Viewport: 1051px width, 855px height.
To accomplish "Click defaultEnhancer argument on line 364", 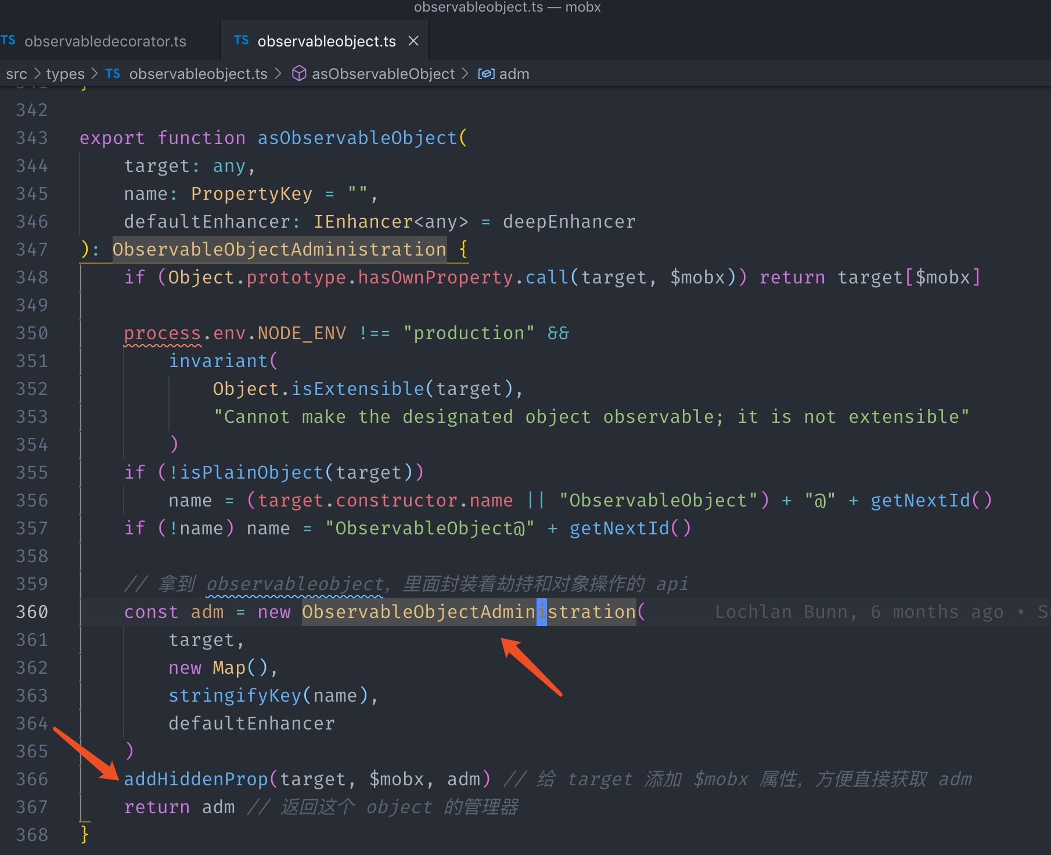I will click(251, 724).
